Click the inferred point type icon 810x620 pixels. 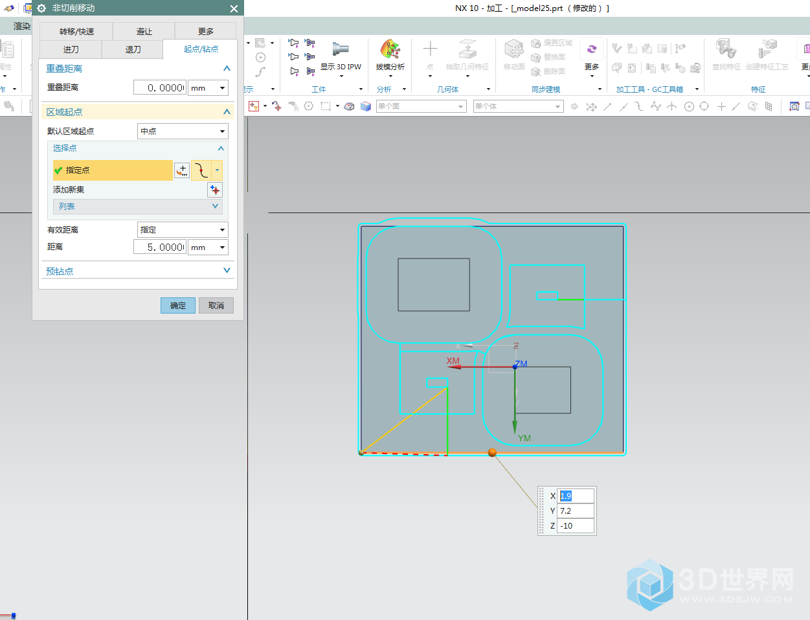pos(201,170)
